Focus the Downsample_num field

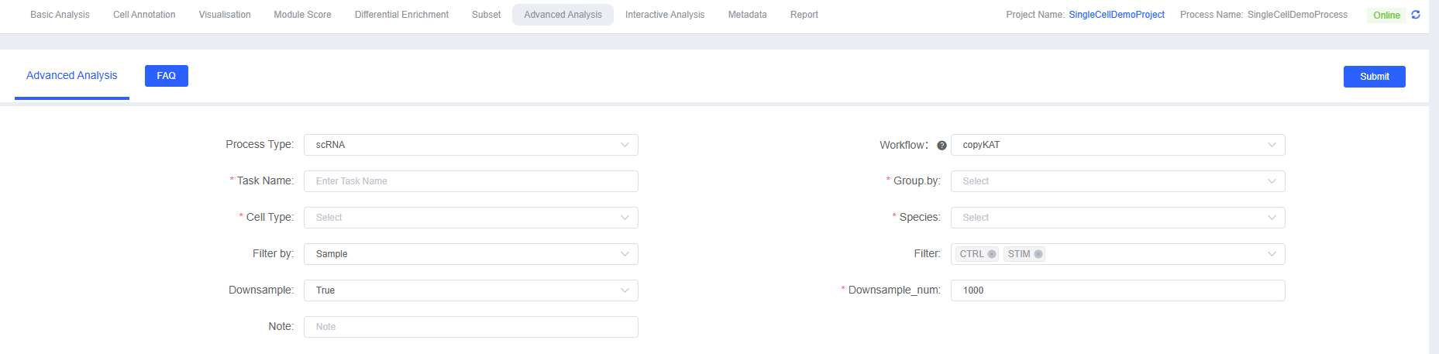pos(1117,290)
